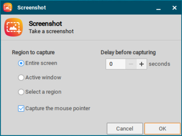The height and width of the screenshot is (136, 182).
Task: Click the Delay before capturing heading
Action: 128,52
